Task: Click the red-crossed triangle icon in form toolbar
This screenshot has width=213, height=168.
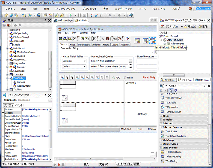Action: [x=120, y=39]
